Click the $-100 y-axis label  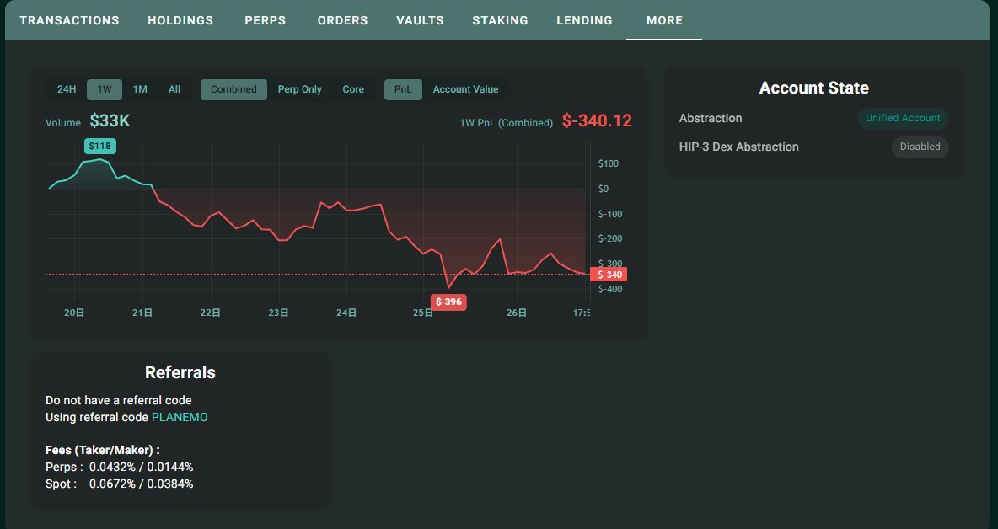(x=610, y=214)
